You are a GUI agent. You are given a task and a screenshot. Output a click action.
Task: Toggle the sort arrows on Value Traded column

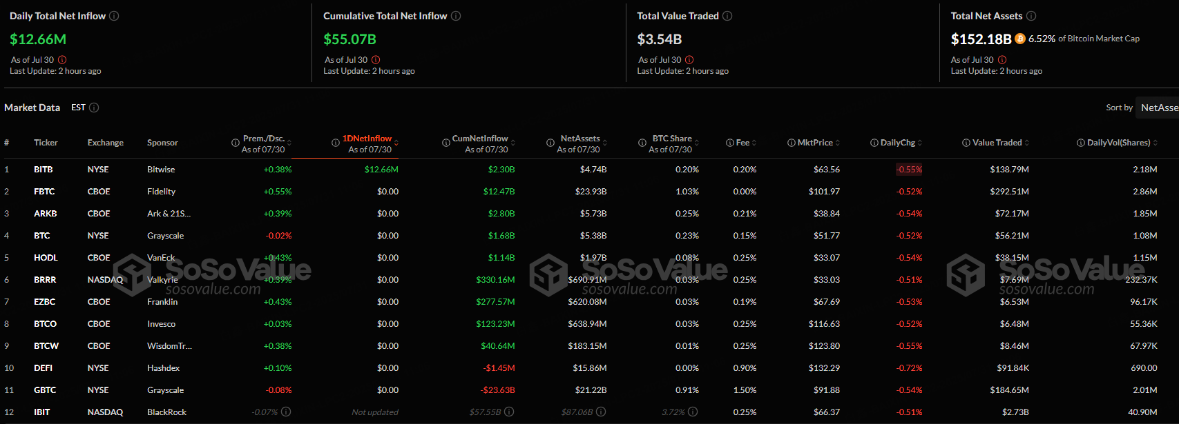tap(1027, 143)
